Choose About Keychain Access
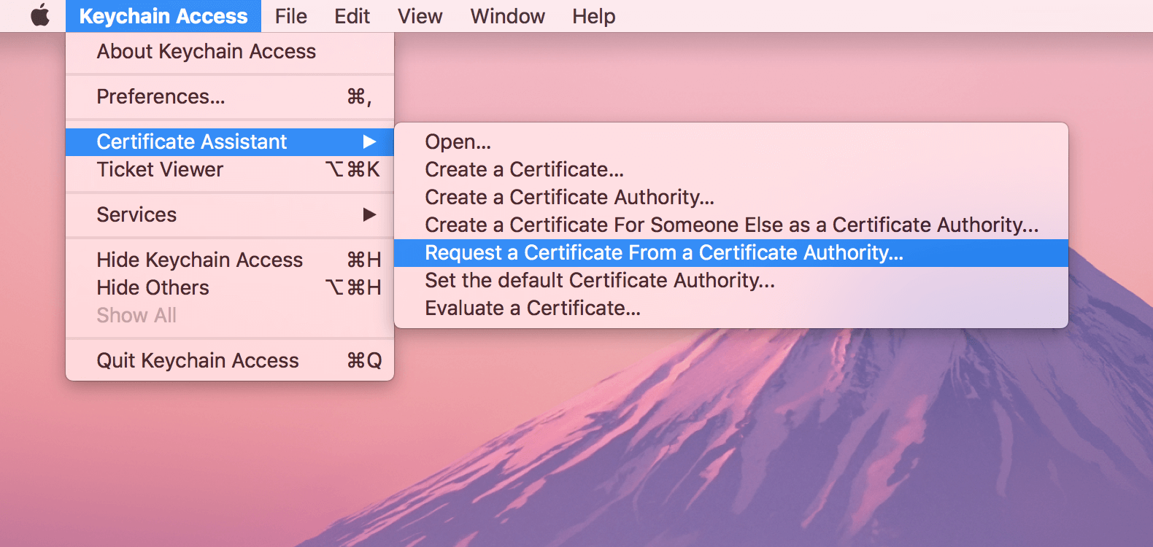Screen dimensions: 1153x547 coord(230,52)
